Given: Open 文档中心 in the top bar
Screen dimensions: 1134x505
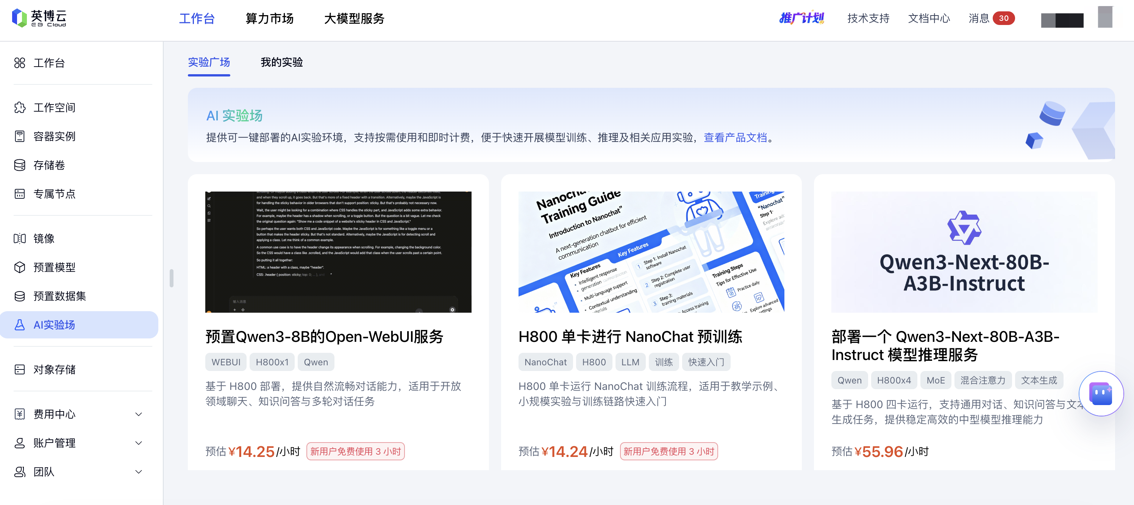Looking at the screenshot, I should pos(929,19).
